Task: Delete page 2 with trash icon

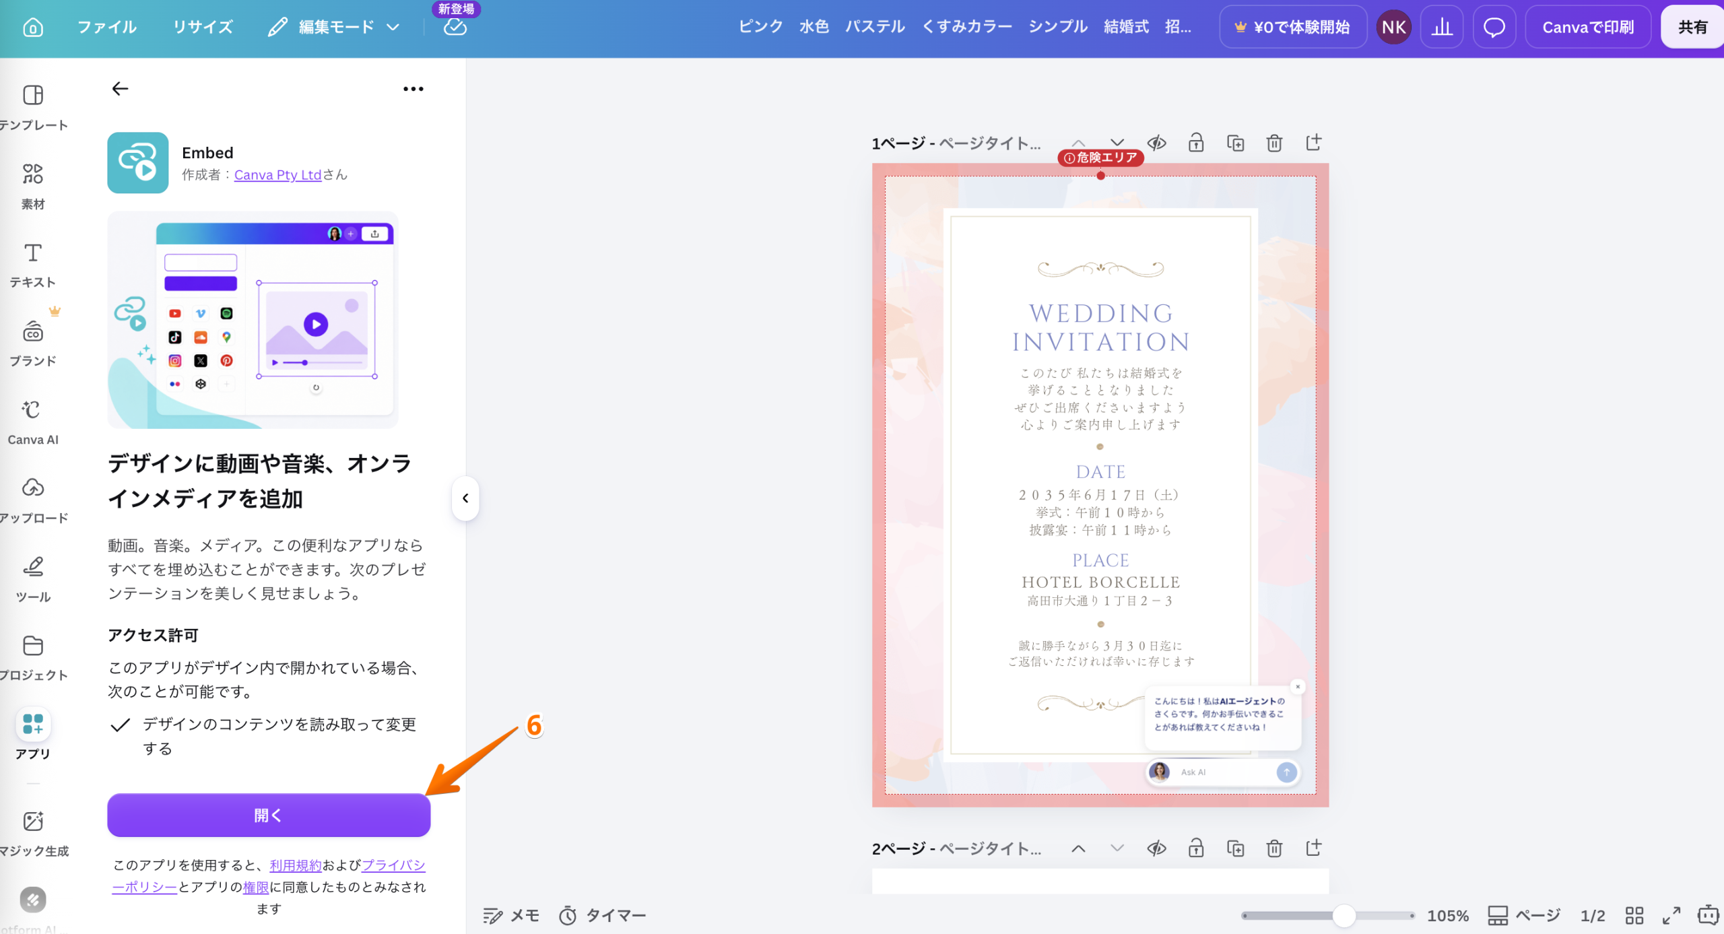Action: point(1274,848)
